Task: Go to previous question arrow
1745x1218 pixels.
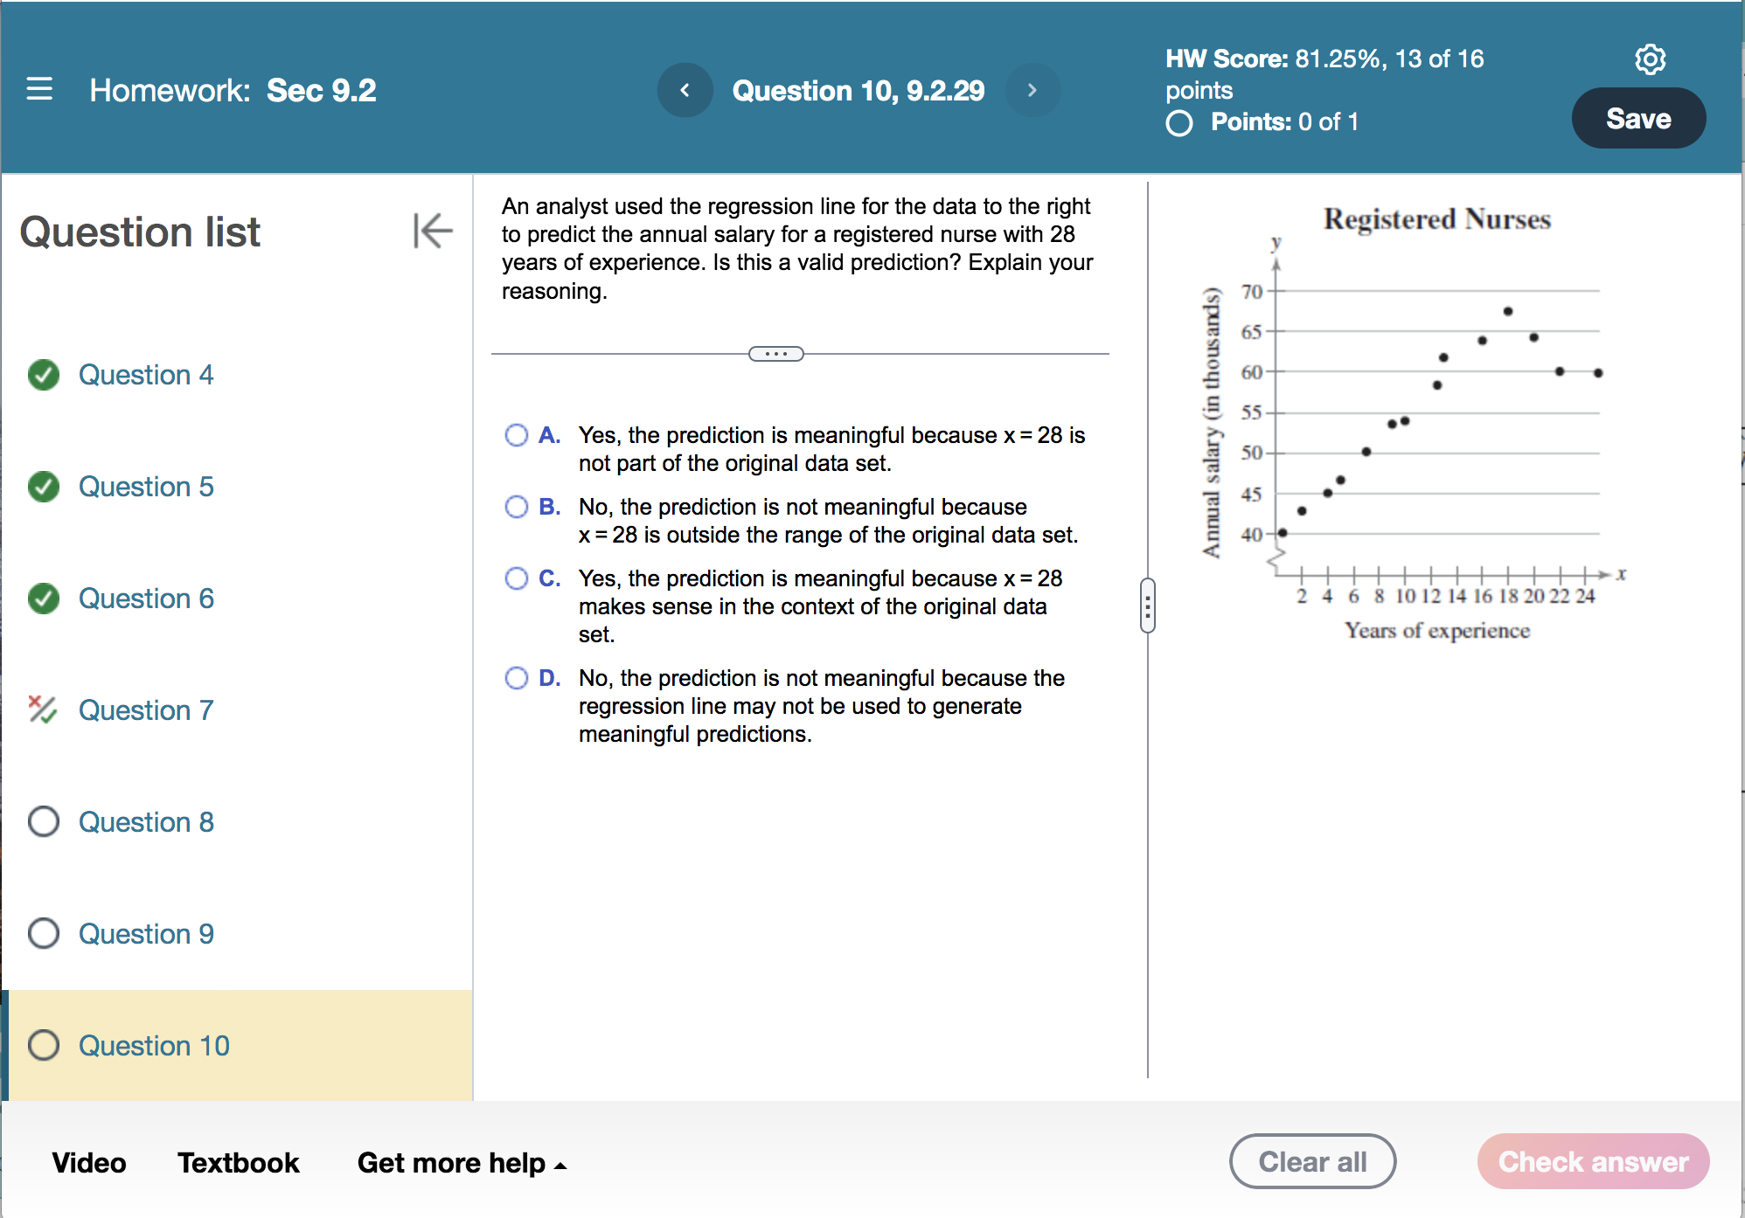Action: tap(685, 90)
